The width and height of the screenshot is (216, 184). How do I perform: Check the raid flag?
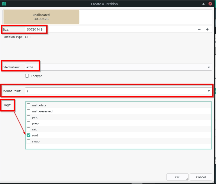[x=28, y=129]
